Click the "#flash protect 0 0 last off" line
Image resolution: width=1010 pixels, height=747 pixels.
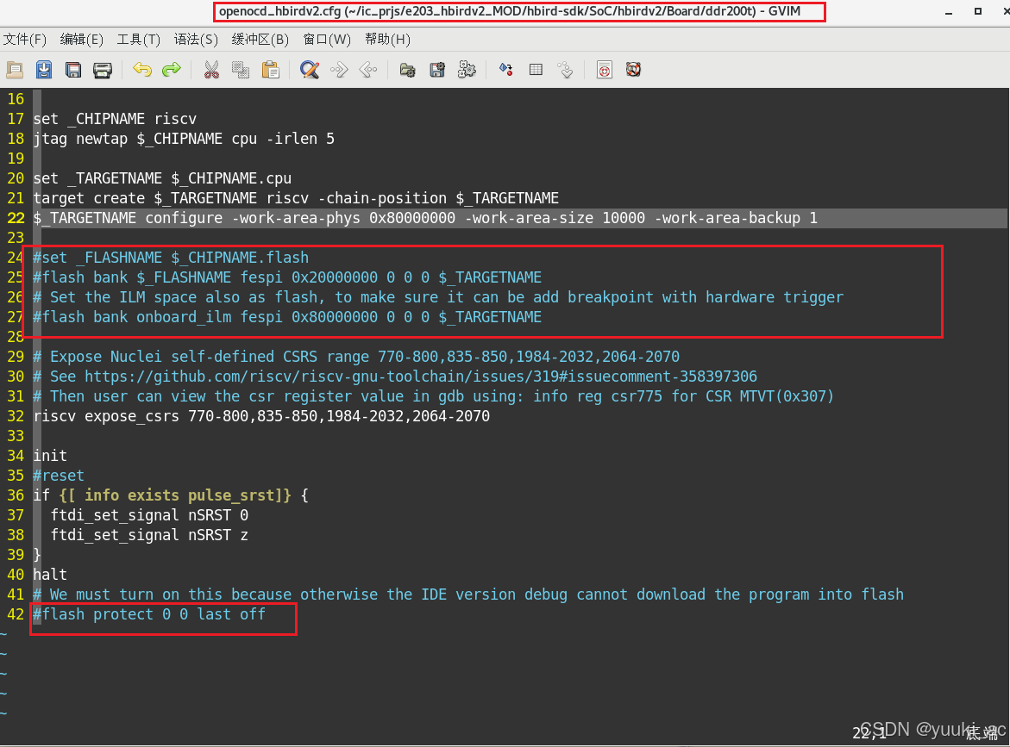coord(149,614)
